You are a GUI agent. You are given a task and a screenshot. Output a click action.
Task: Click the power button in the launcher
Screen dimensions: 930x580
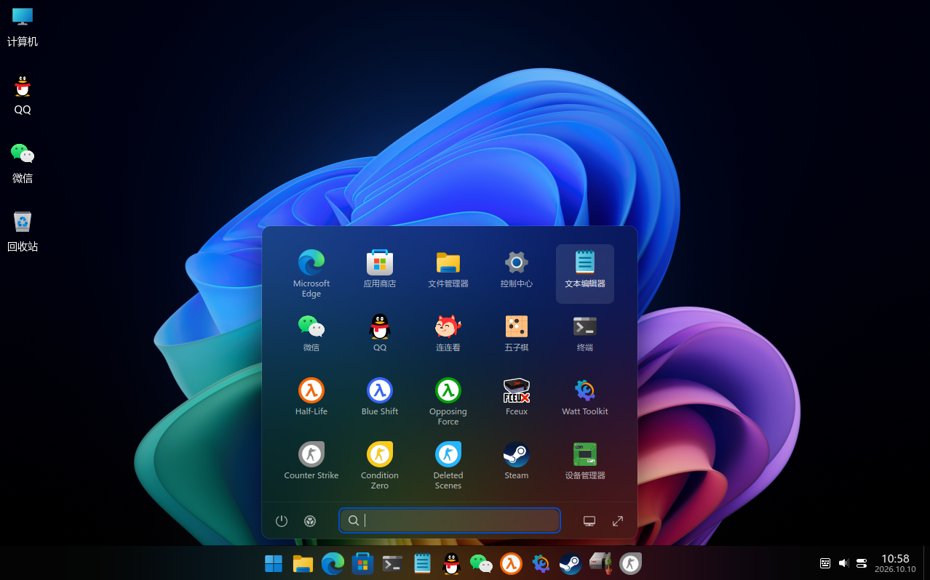[282, 520]
